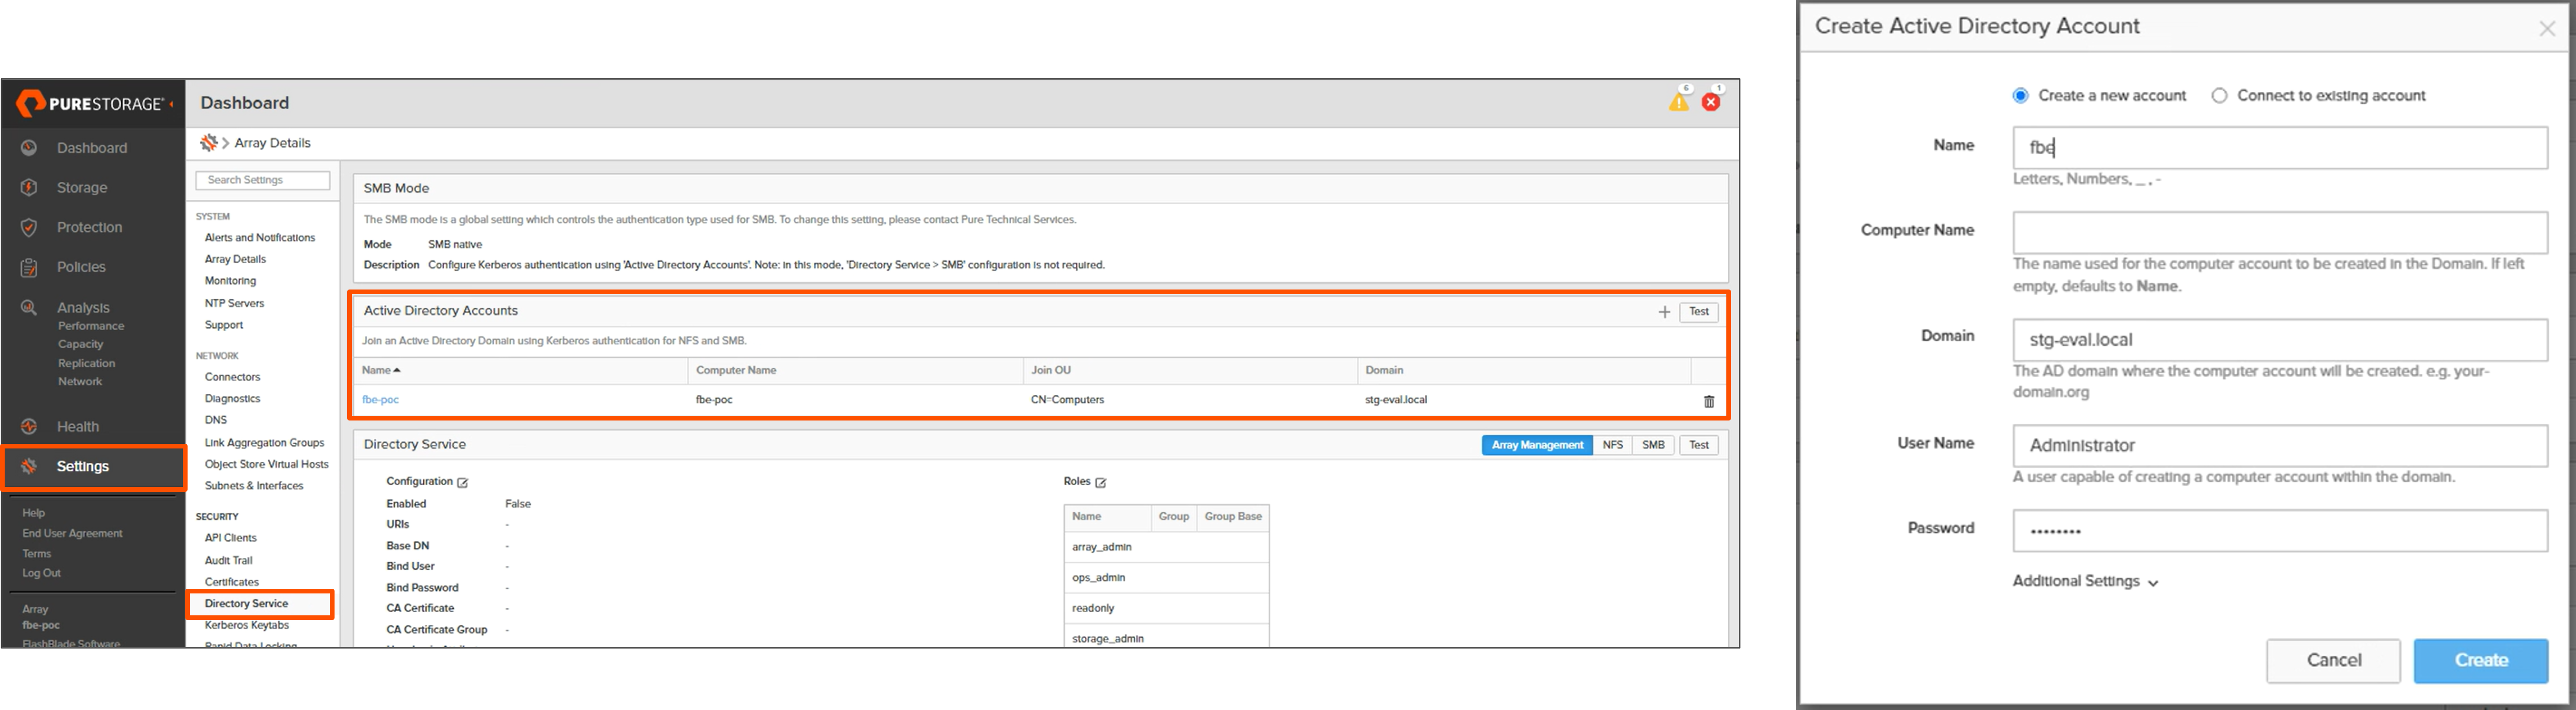Click the Protection shield icon
Viewport: 2576px width, 710px height.
point(30,227)
